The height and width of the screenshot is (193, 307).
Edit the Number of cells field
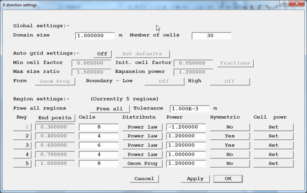(x=211, y=36)
